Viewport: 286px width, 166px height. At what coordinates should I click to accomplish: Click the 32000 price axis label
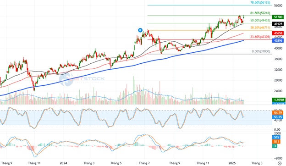pyautogui.click(x=278, y=70)
